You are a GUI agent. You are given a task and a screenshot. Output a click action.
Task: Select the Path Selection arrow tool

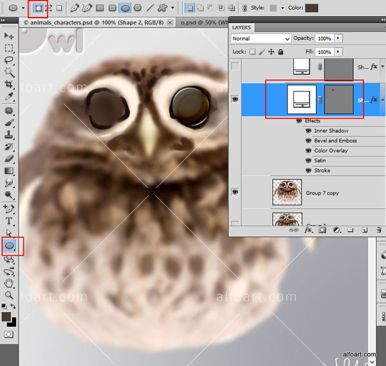point(9,233)
